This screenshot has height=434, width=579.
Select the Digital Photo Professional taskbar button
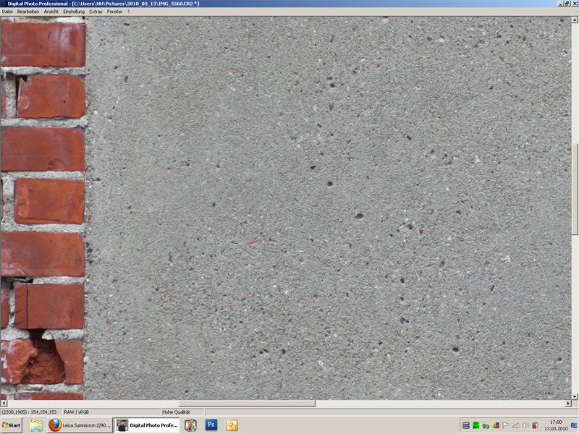[x=147, y=425]
